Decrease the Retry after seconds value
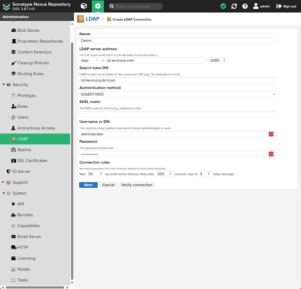 [170, 175]
